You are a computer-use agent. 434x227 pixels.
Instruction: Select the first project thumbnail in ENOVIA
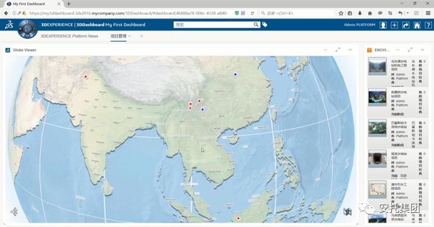377,67
